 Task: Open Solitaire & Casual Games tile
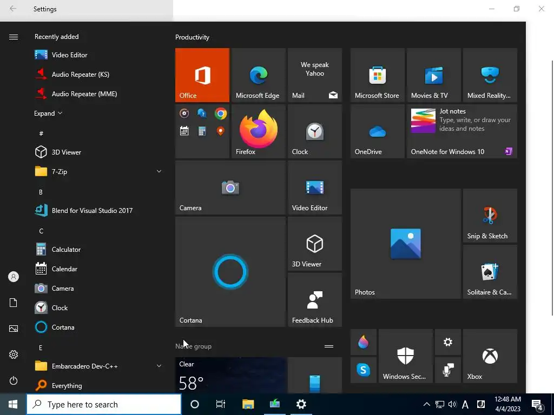coord(490,272)
